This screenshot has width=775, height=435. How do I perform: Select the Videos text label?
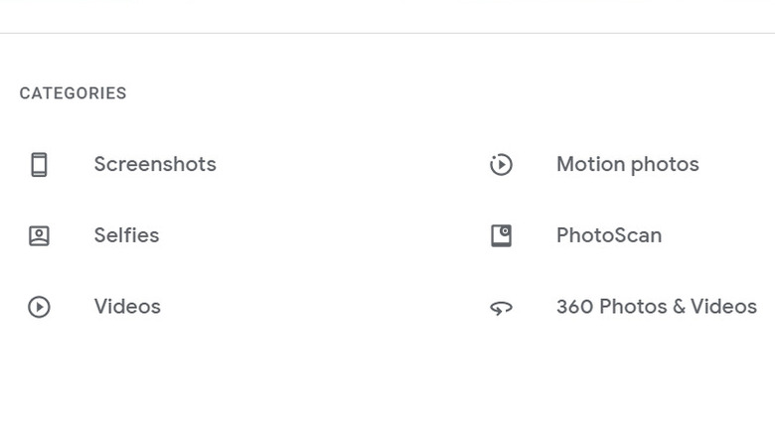click(x=127, y=307)
